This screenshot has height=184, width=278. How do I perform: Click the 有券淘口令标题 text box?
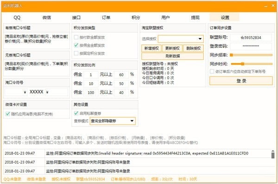click(37, 40)
